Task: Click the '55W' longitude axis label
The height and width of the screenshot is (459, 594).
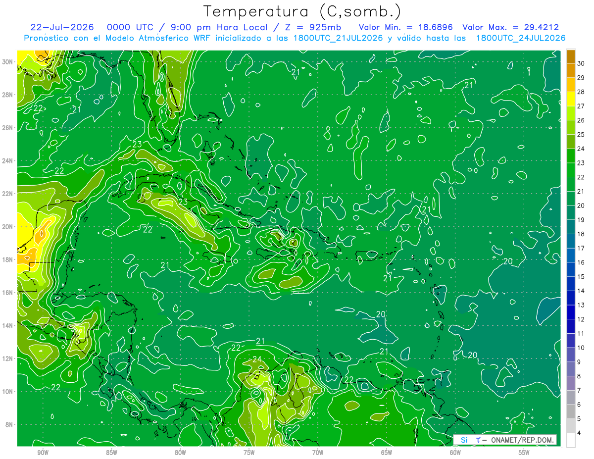Action: [x=524, y=453]
